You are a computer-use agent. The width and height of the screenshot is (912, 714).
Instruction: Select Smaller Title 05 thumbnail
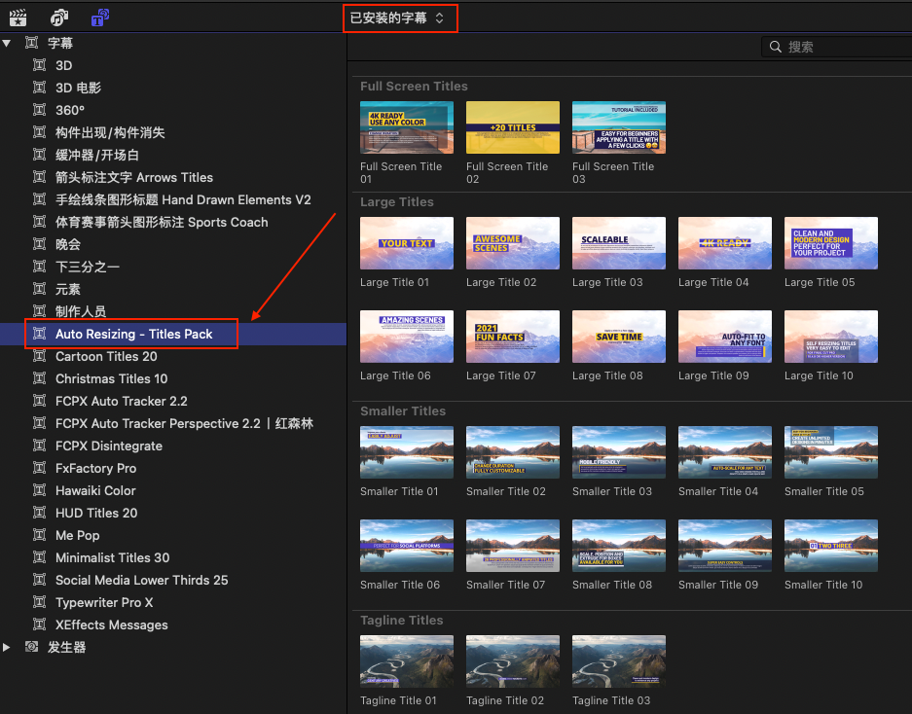(x=831, y=452)
